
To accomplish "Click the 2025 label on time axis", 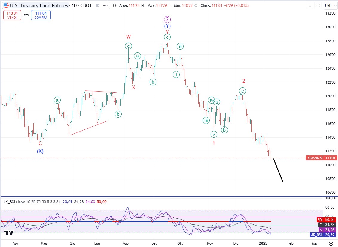I will click(263, 243).
